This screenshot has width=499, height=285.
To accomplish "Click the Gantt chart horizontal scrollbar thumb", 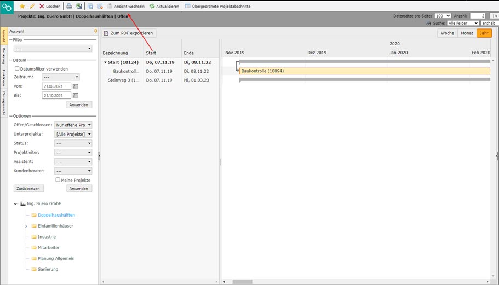I will pyautogui.click(x=242, y=282).
